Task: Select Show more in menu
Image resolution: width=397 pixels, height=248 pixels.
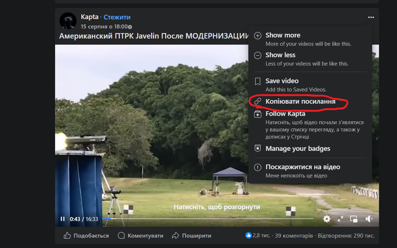Action: [x=283, y=35]
